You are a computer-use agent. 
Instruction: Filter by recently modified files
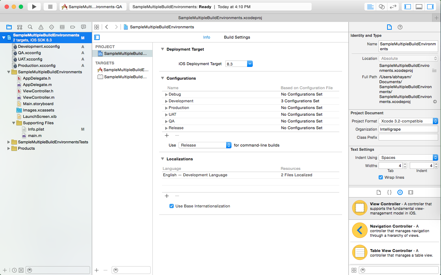[x=14, y=270]
